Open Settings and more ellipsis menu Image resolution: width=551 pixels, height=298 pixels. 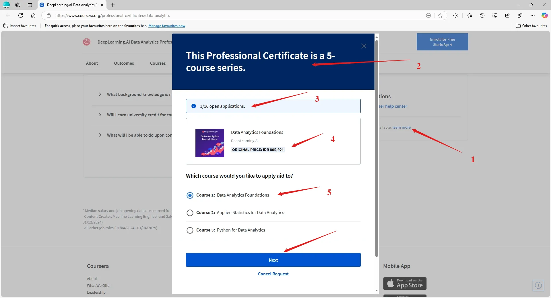pyautogui.click(x=533, y=15)
